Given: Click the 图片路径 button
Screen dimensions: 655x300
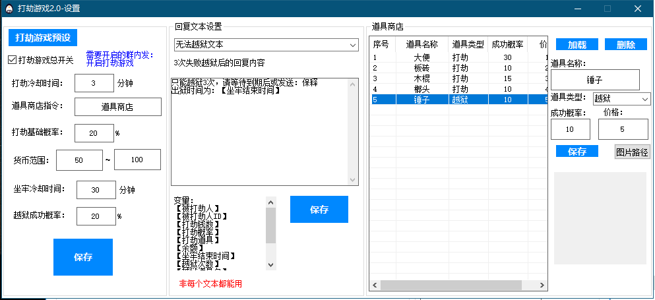Looking at the screenshot, I should tap(633, 152).
